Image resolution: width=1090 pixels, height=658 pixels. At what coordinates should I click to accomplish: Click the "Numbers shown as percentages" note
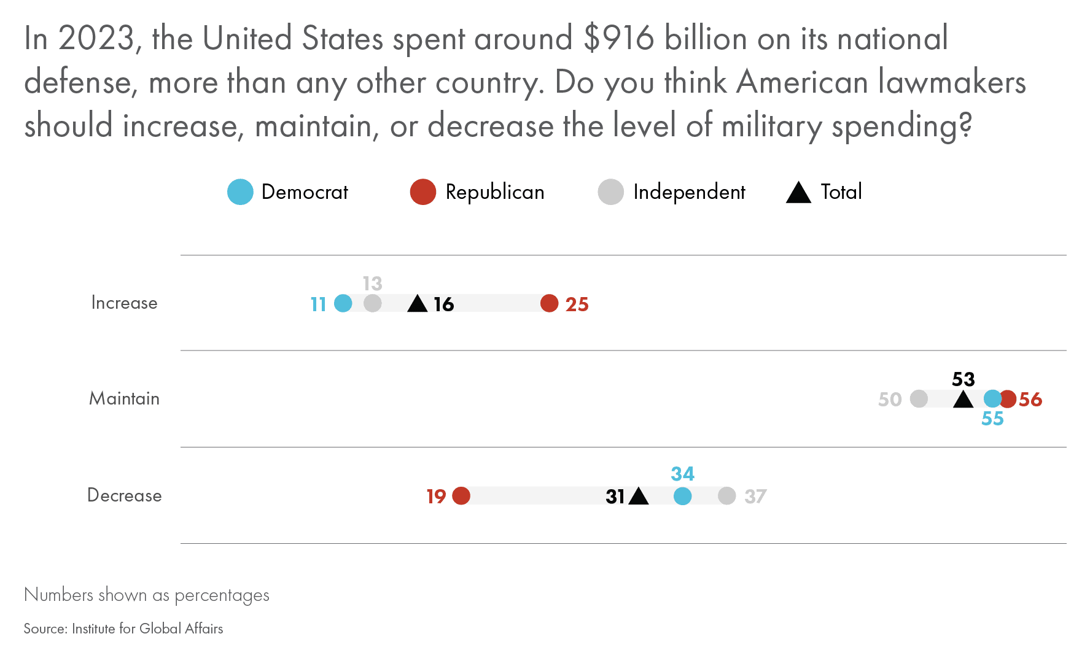coord(146,595)
